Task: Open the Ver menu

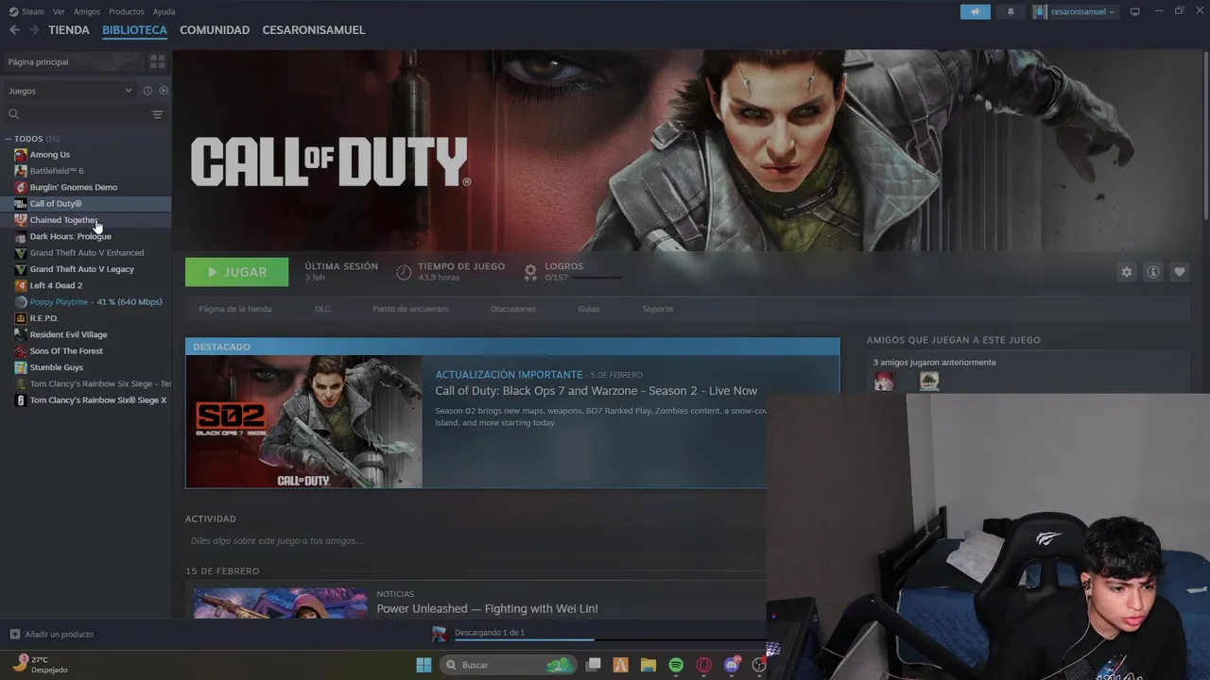Action: [59, 11]
